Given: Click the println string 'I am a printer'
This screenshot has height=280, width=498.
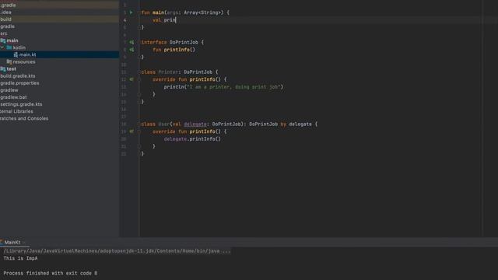Looking at the screenshot, I should click(233, 87).
